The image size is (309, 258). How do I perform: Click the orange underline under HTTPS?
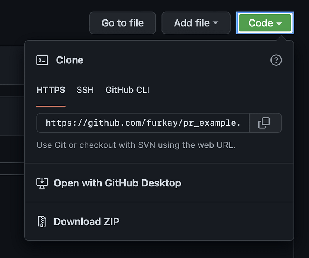point(51,106)
